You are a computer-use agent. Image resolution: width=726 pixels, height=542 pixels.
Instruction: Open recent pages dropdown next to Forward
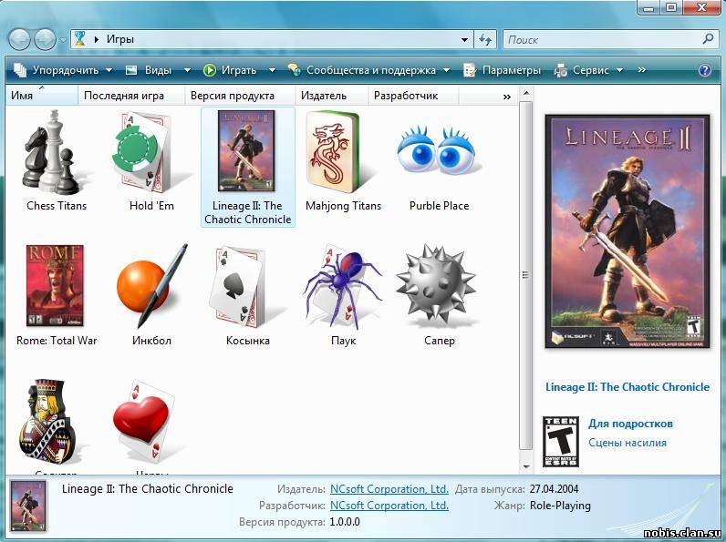tap(63, 40)
